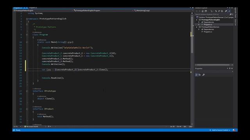Click the references CodeLens above object Clone()
This screenshot has width=250, height=140.
click(x=42, y=96)
